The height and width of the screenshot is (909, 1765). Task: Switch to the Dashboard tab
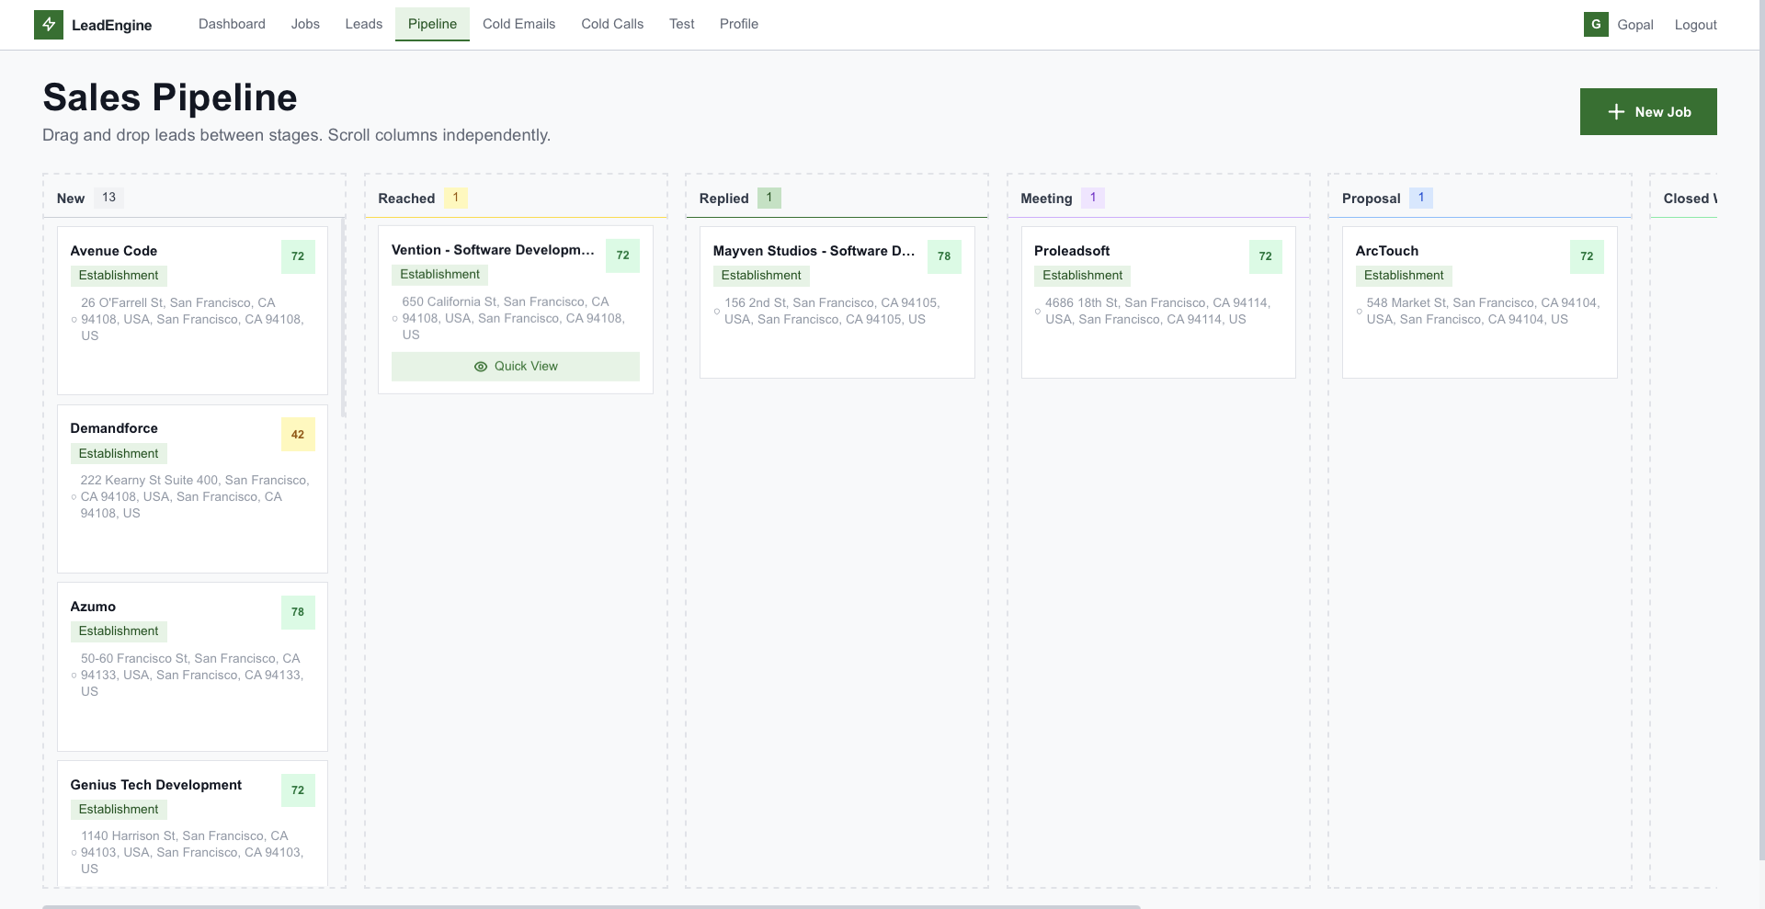(231, 24)
